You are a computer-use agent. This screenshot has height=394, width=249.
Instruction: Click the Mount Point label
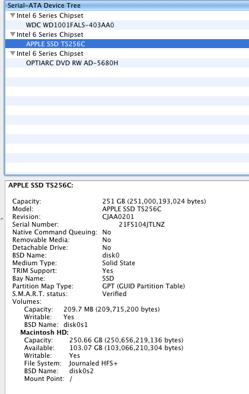44,379
